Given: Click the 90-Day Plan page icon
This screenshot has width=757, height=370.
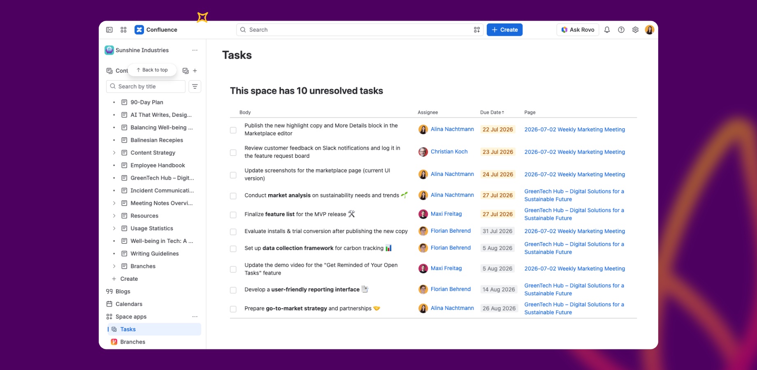Looking at the screenshot, I should coord(124,102).
